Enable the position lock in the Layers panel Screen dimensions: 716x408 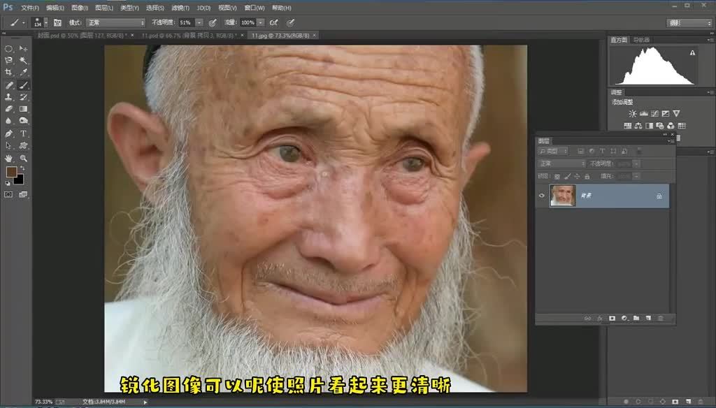pos(577,175)
